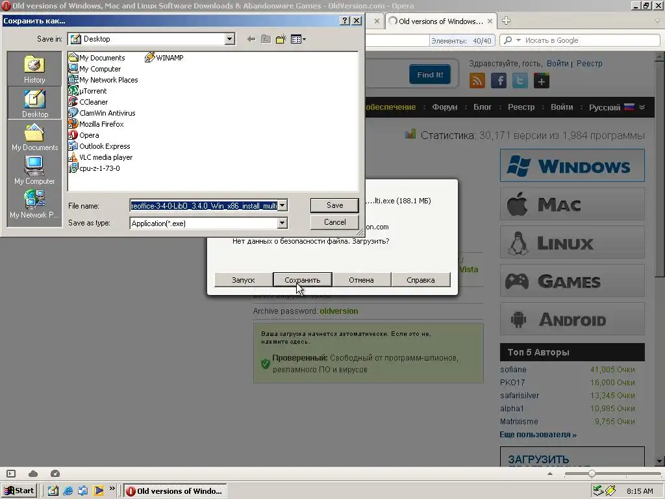
Task: Click the Find It! button
Action: tap(430, 75)
